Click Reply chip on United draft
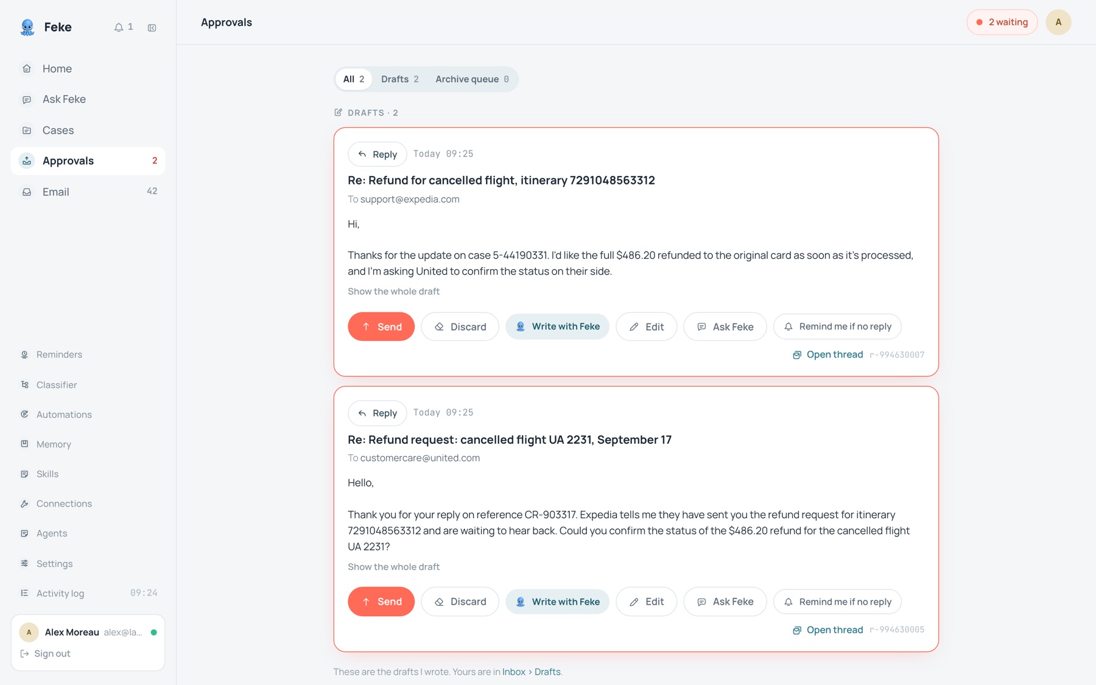1096x685 pixels. coord(377,413)
